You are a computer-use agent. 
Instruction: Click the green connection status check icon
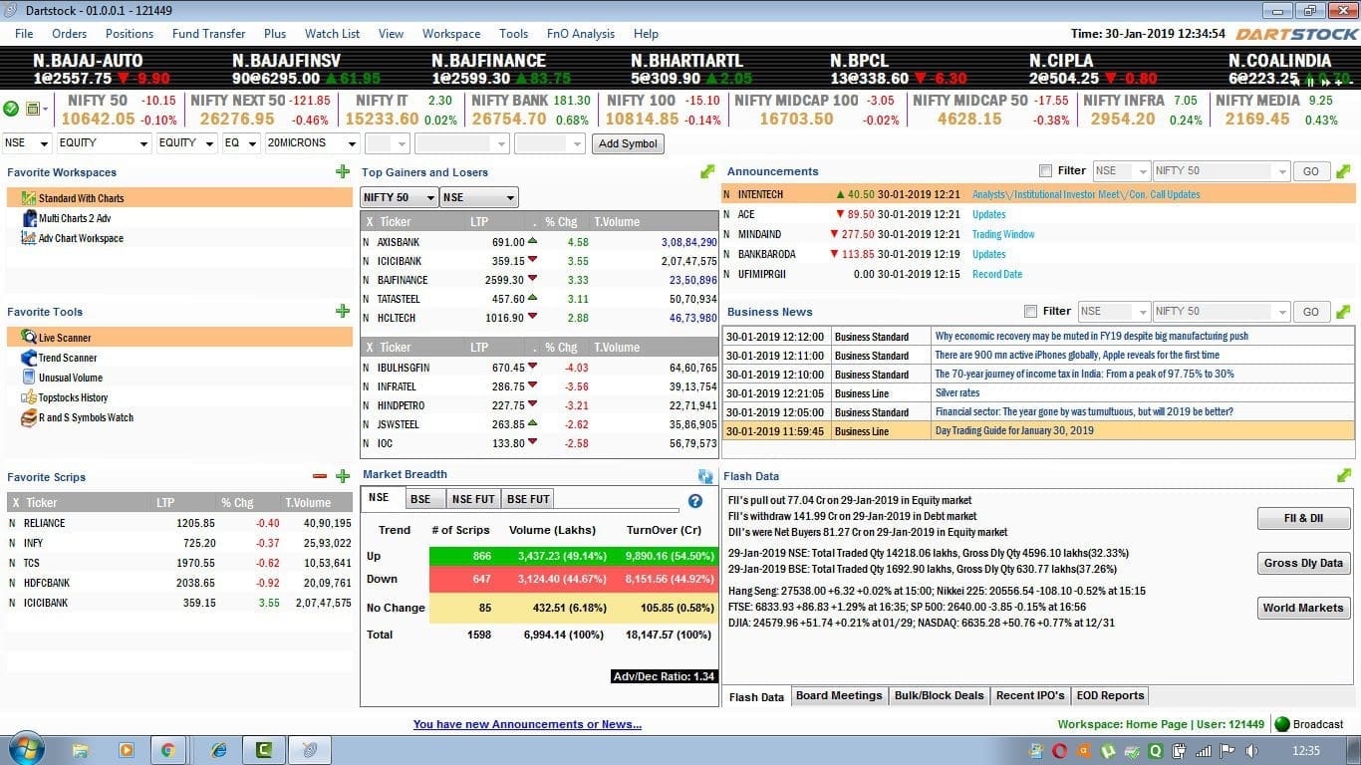pyautogui.click(x=11, y=109)
